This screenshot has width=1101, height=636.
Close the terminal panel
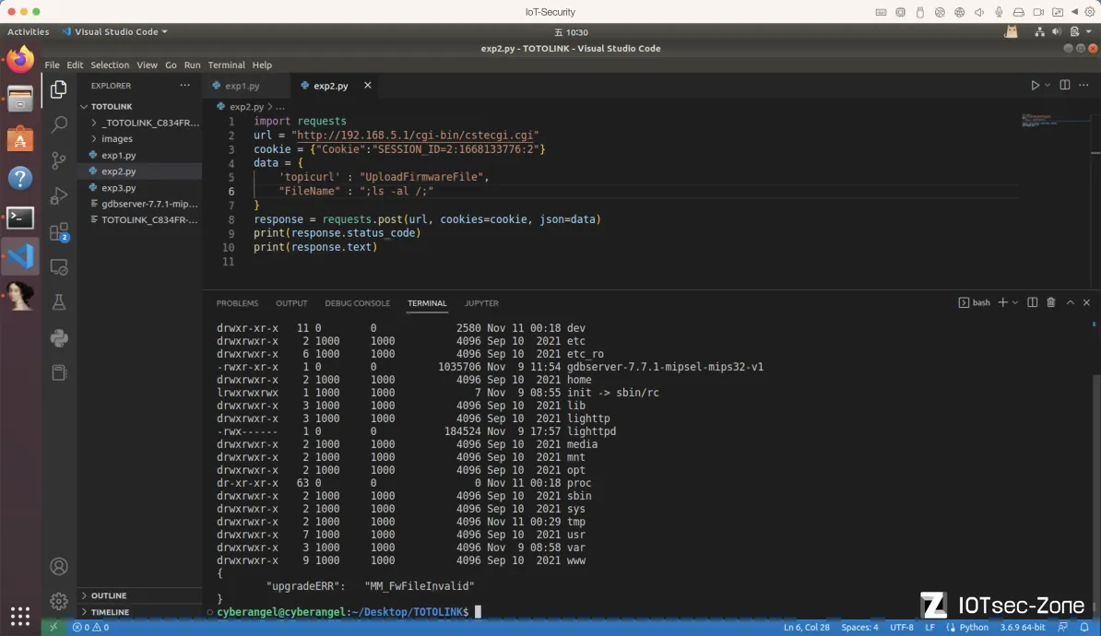click(1086, 302)
